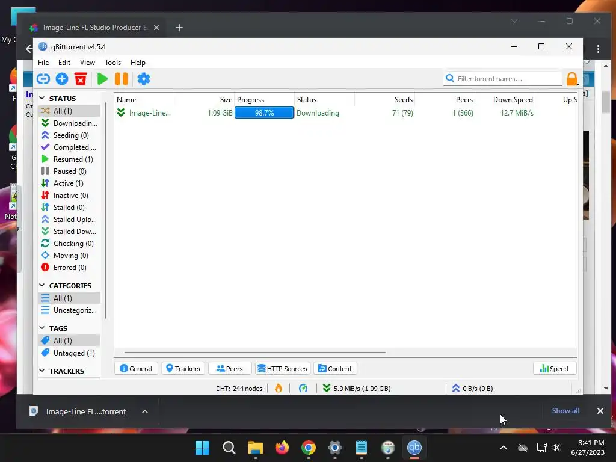Select the Resumed (1) status filter
Viewport: 616px width, 462px height.
click(x=70, y=159)
